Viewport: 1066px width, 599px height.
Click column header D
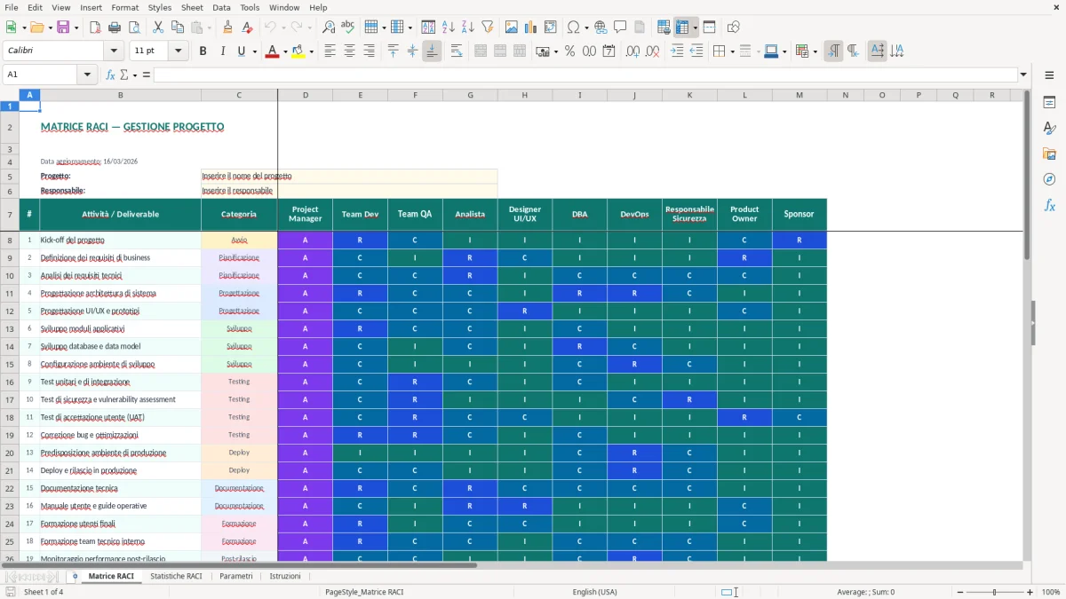(306, 95)
